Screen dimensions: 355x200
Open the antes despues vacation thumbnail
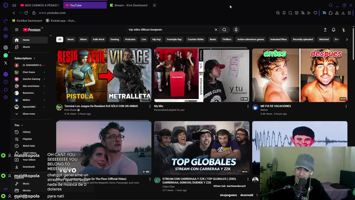(300, 75)
